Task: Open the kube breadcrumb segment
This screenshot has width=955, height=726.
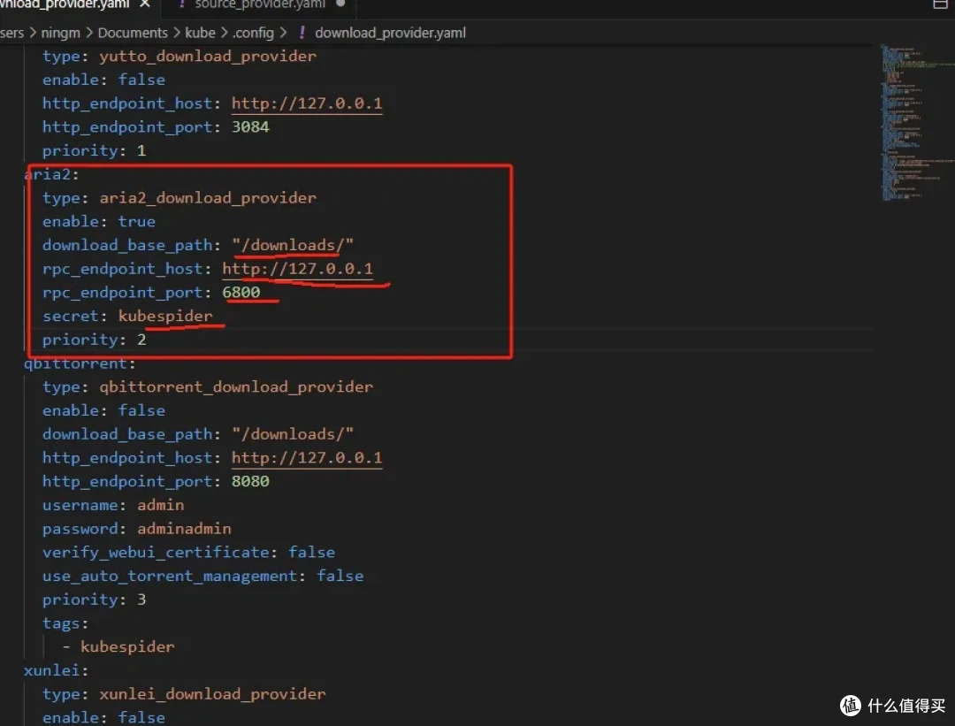Action: pyautogui.click(x=200, y=33)
